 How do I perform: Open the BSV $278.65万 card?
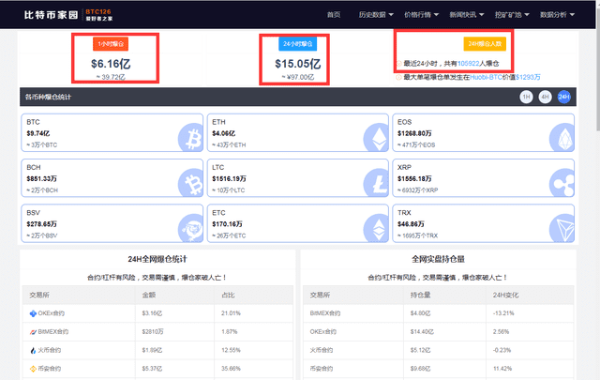[x=112, y=223]
